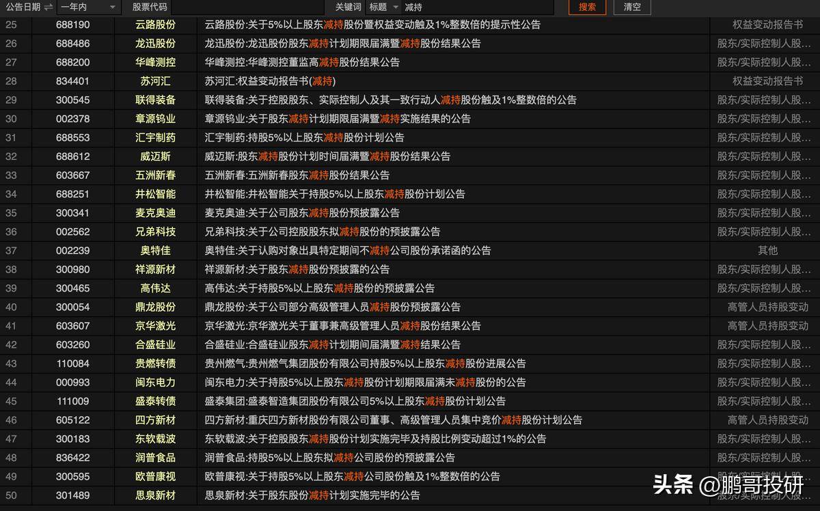Click stock code 688190
Screen dimensions: 820x511
click(x=72, y=24)
